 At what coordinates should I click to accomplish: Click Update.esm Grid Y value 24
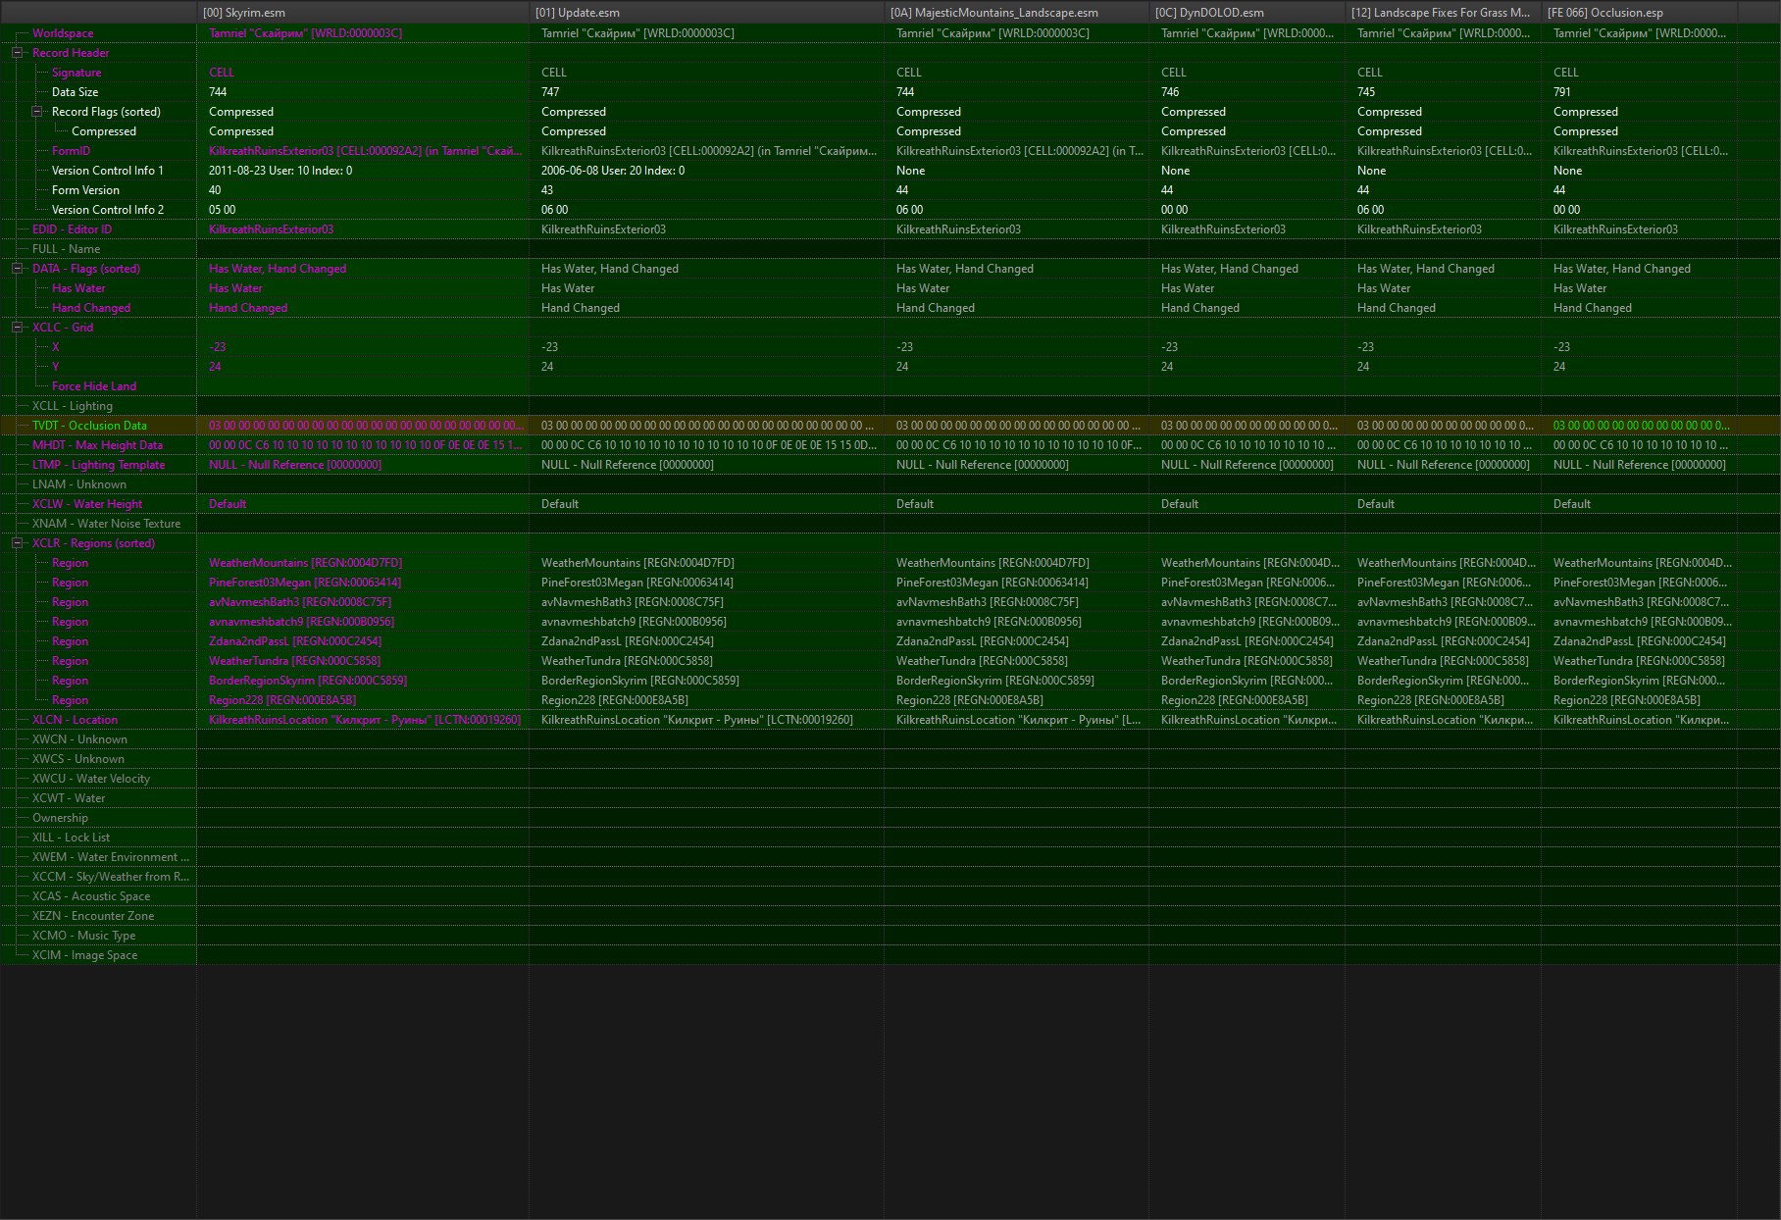[x=547, y=367]
